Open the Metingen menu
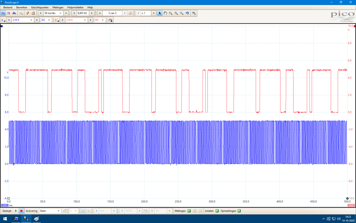Image resolution: width=356 pixels, height=223 pixels. click(x=58, y=7)
